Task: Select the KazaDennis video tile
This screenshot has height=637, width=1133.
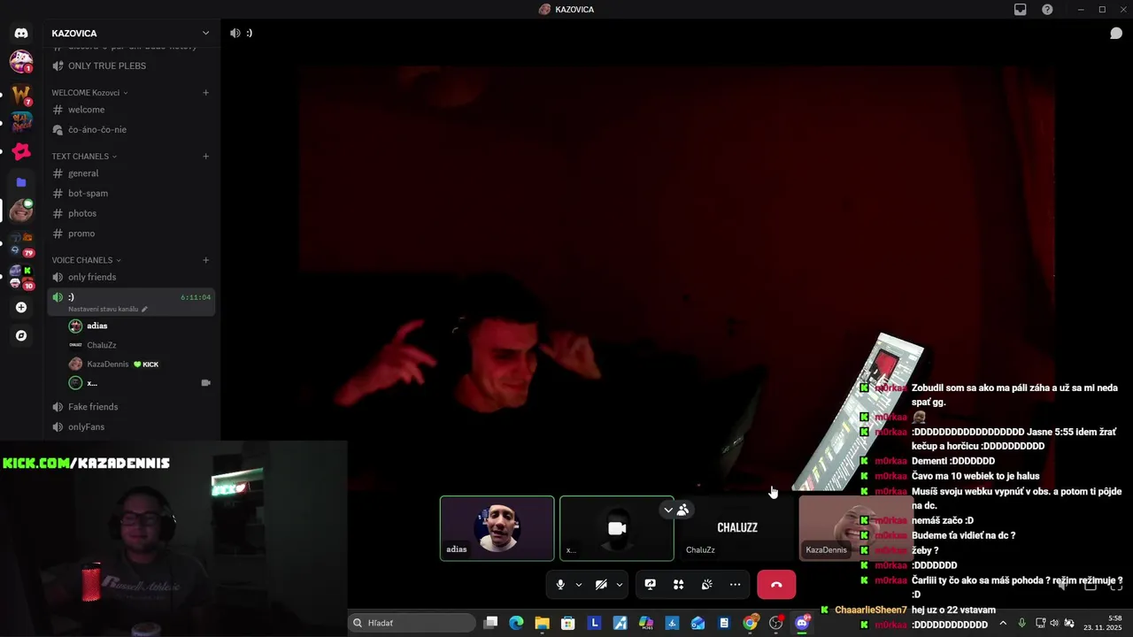Action: (x=855, y=528)
